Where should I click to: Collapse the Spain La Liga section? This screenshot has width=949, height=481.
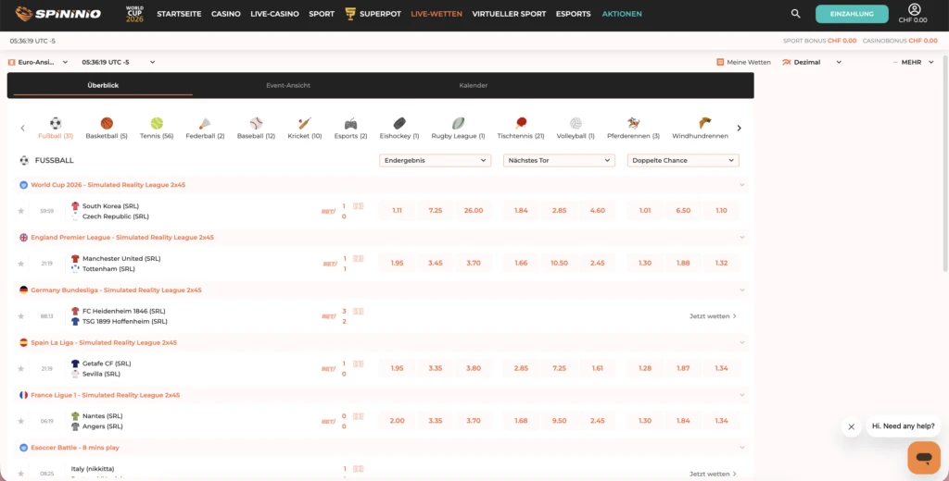tap(742, 342)
